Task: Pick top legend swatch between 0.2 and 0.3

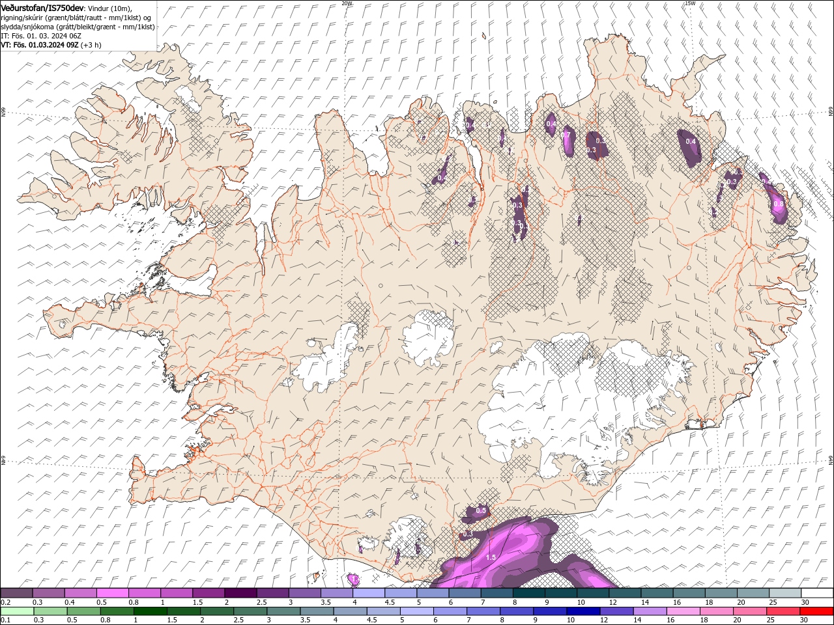Action: [16, 593]
